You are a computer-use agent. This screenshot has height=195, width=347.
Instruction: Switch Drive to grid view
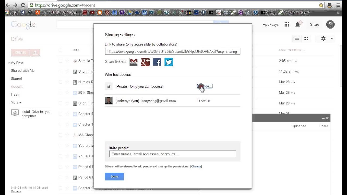pos(306,39)
